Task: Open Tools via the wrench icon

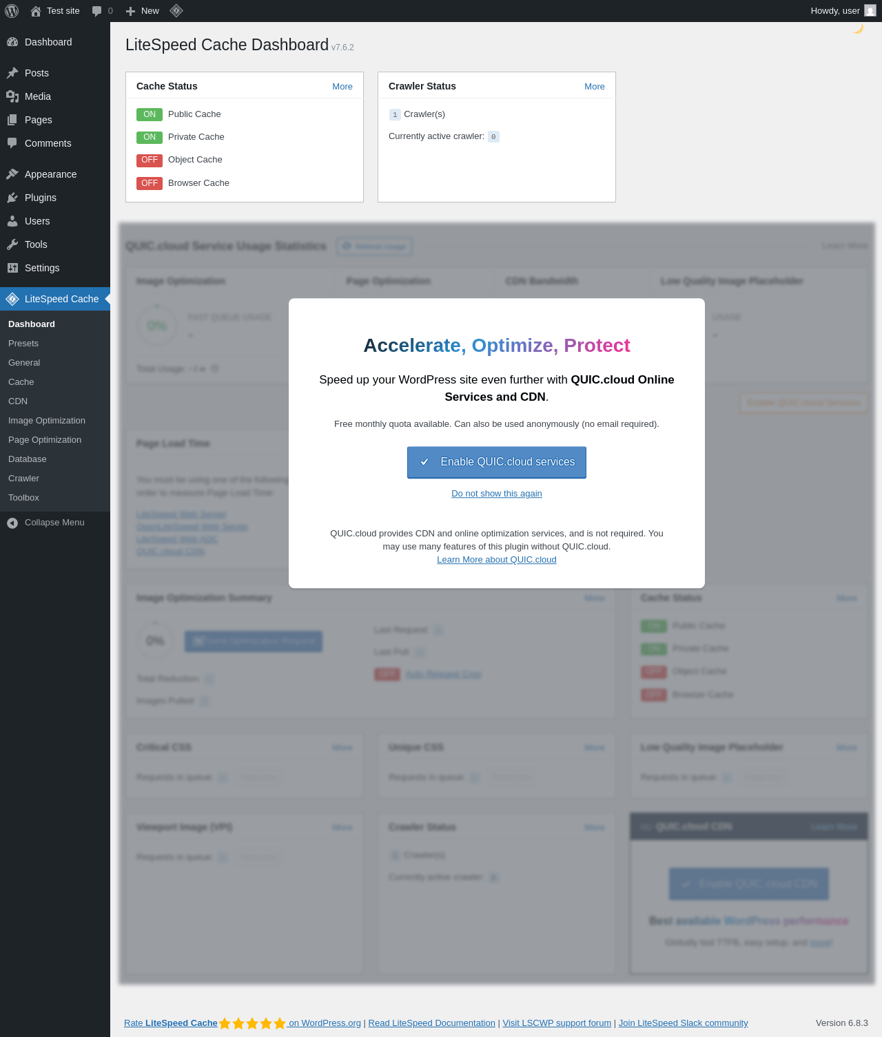Action: pos(12,244)
